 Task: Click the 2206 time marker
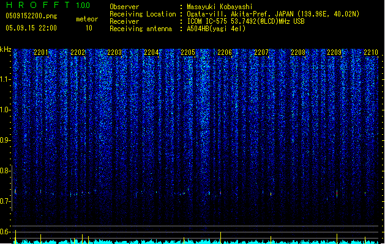coord(225,52)
